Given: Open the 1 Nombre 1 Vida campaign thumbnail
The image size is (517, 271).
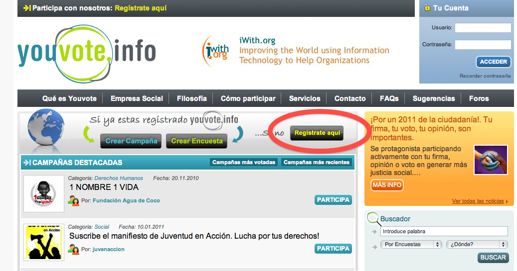Looking at the screenshot, I should (44, 193).
